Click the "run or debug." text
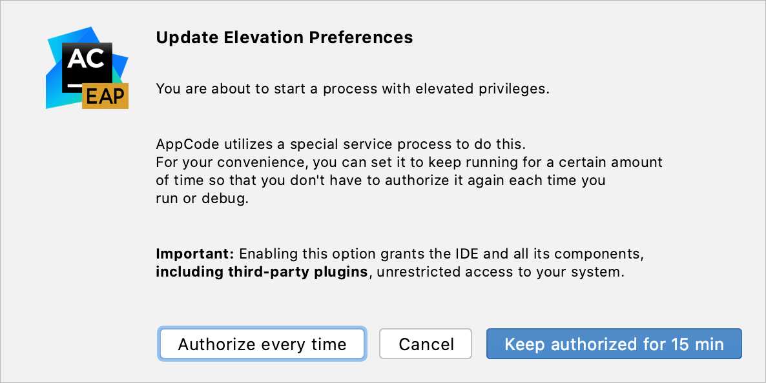This screenshot has width=766, height=383. (202, 199)
